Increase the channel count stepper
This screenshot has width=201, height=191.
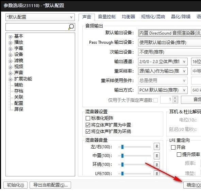coord(175,98)
